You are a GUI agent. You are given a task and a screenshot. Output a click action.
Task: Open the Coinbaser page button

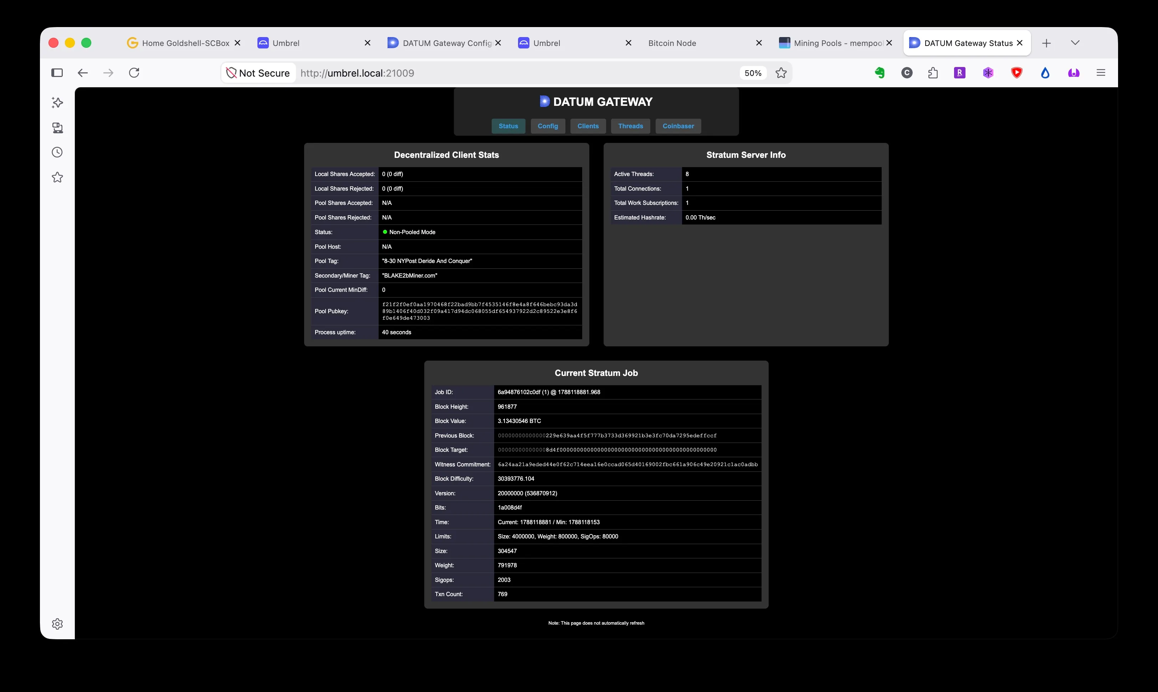[678, 126]
